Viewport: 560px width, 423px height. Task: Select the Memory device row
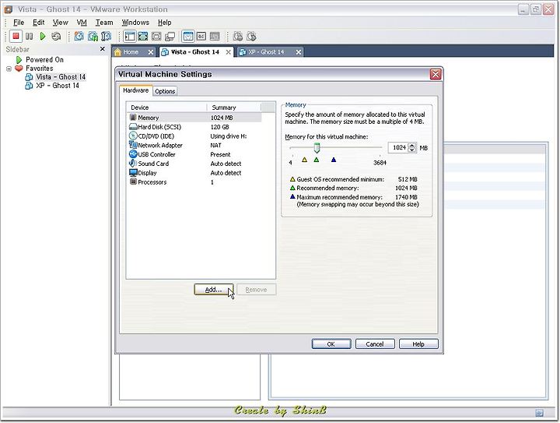pyautogui.click(x=195, y=118)
